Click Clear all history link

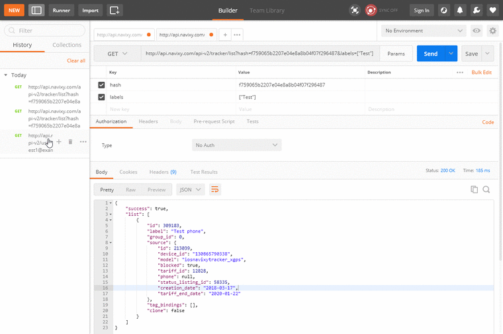76,61
